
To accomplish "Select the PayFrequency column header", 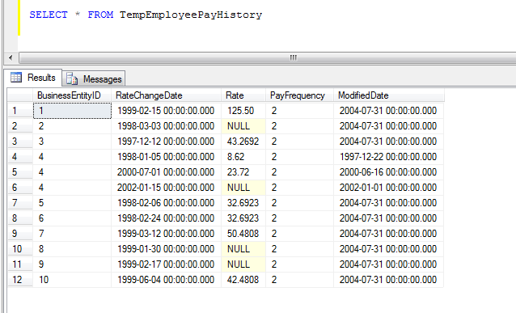I will pos(299,95).
